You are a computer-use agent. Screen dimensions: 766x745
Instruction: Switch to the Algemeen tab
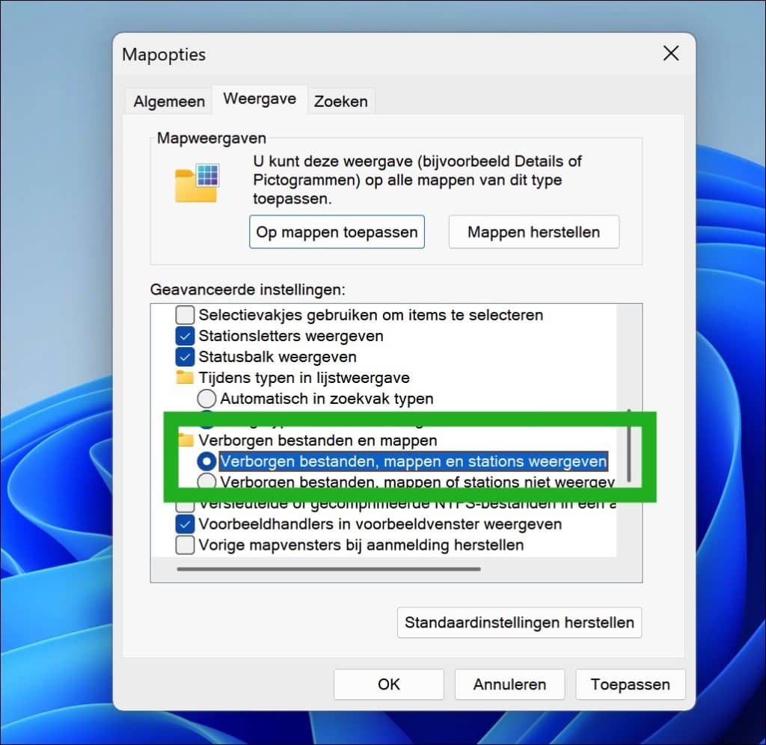[x=169, y=102]
